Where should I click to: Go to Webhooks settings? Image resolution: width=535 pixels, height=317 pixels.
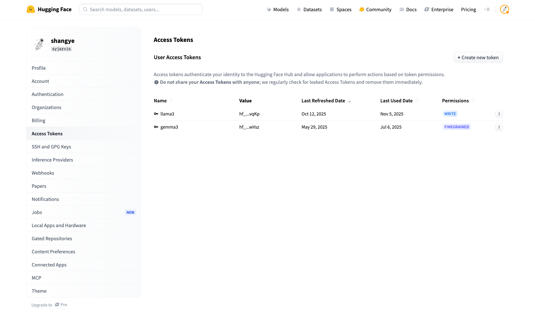pos(84,173)
